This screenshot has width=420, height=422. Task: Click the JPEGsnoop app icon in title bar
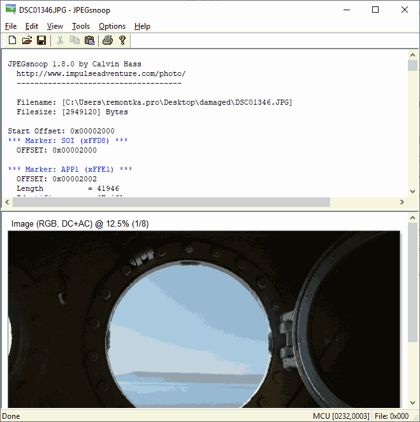10,10
